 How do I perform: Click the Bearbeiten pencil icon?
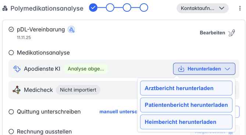pos(232,33)
